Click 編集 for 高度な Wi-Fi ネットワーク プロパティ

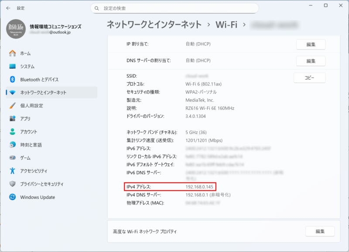click(x=319, y=232)
